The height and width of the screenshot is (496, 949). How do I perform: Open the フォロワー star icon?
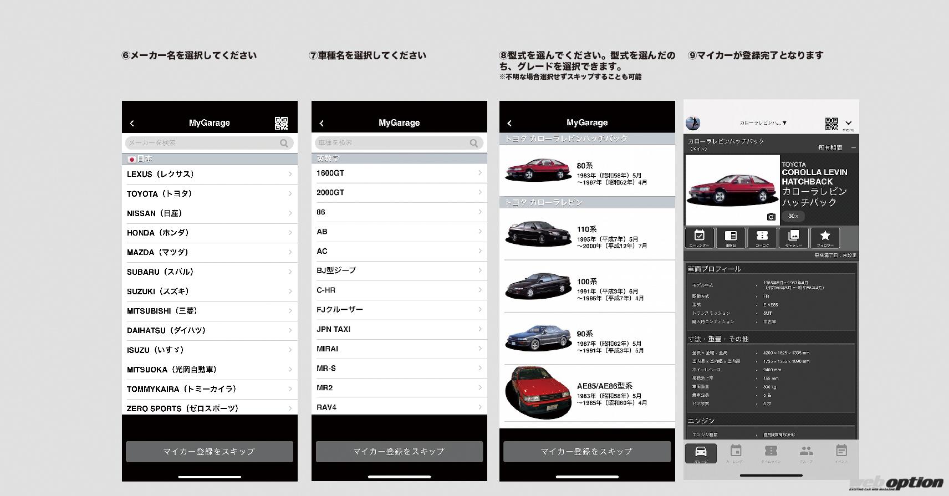pos(825,238)
